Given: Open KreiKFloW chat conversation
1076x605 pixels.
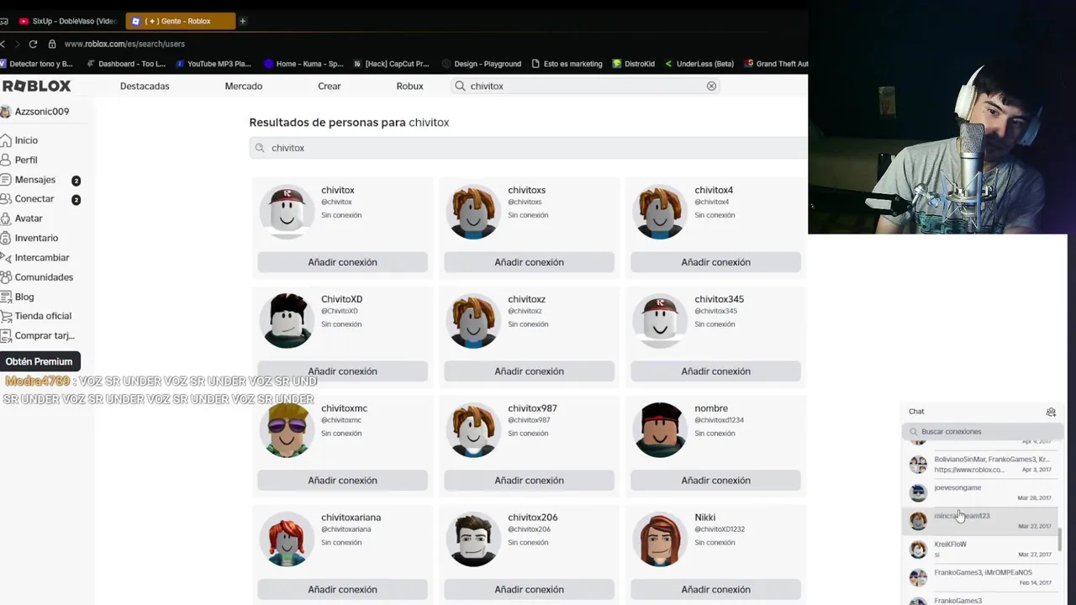Looking at the screenshot, I should 981,550.
